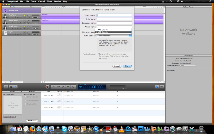The width and height of the screenshot is (214, 134).
Task: Cancel the send podcast dialog
Action: pos(117,66)
